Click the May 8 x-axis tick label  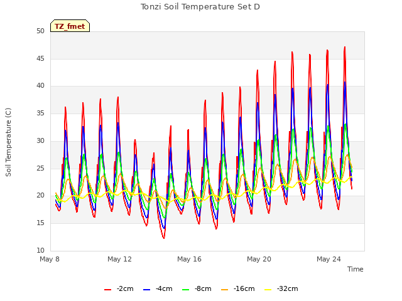coord(50,259)
